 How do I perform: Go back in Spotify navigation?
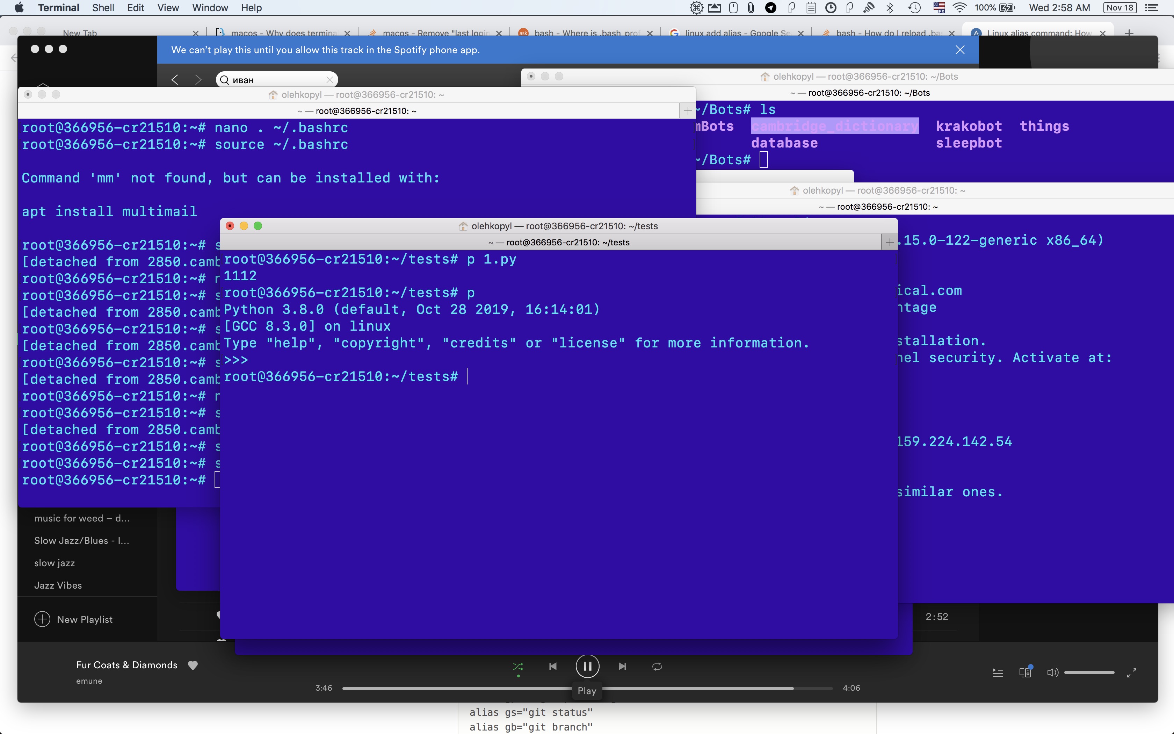[x=175, y=80]
